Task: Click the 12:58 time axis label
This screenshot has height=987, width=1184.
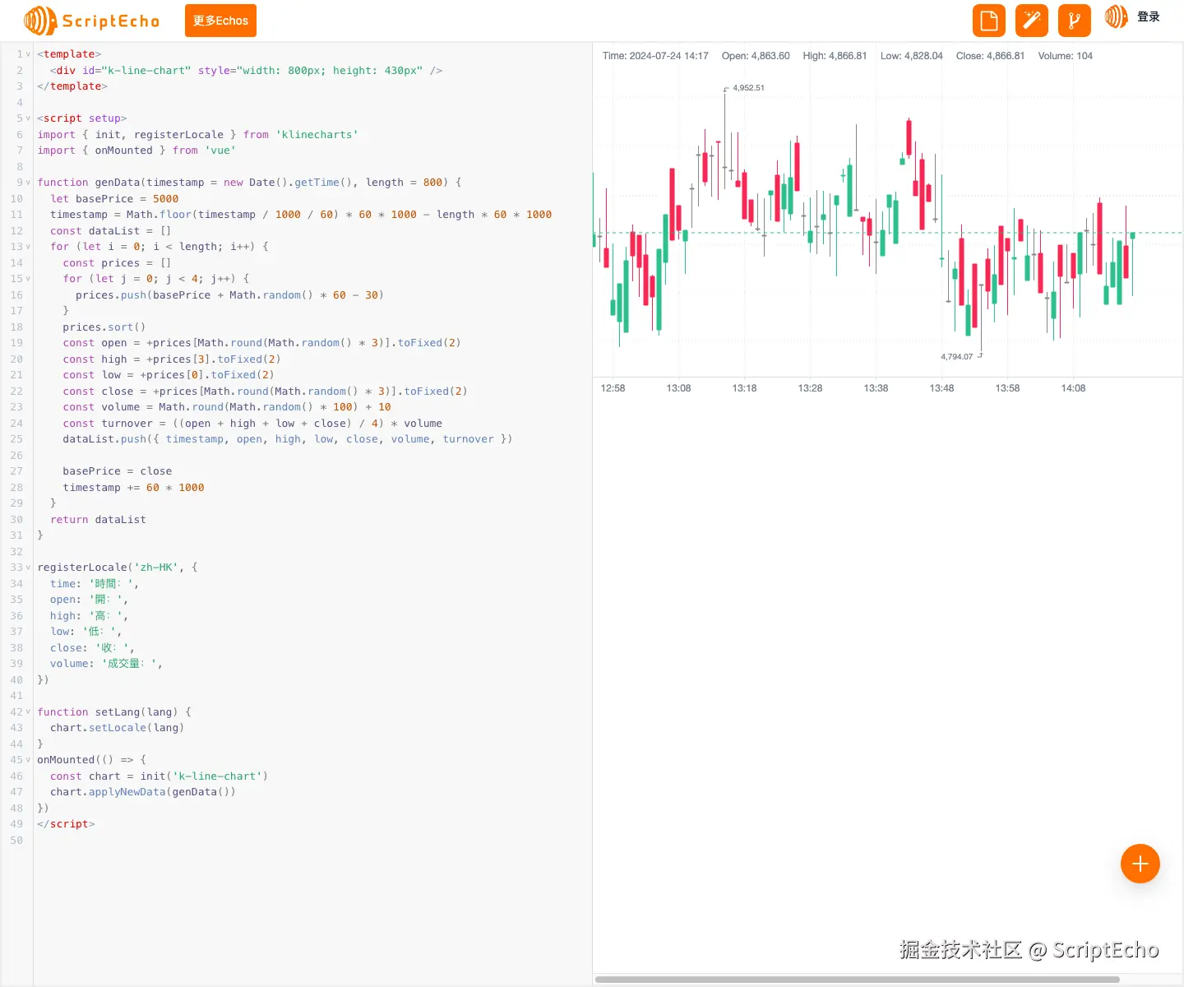Action: [x=613, y=388]
